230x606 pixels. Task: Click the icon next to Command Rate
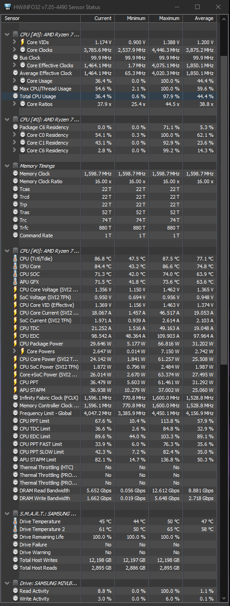pos(15,235)
